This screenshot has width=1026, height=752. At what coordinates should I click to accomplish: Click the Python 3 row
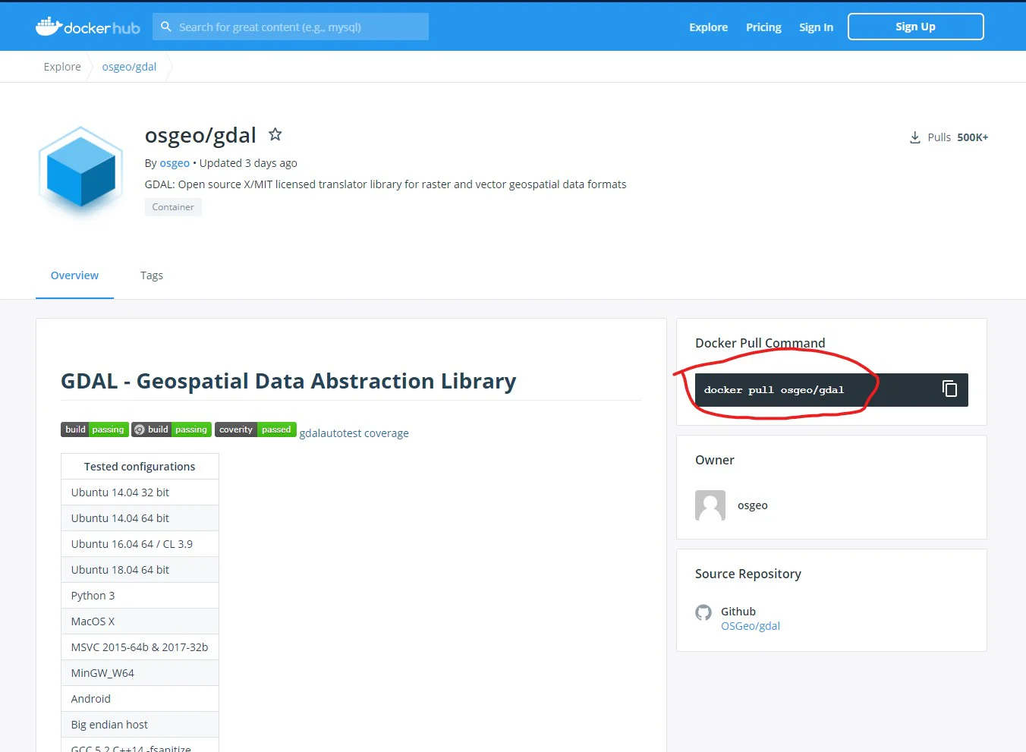click(x=140, y=596)
